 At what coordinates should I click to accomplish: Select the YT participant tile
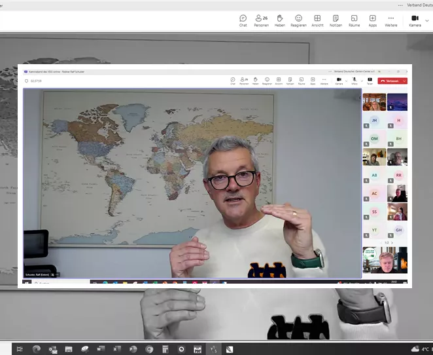tap(374, 230)
